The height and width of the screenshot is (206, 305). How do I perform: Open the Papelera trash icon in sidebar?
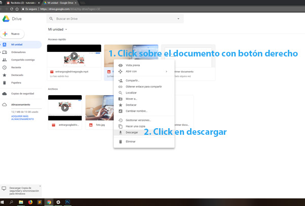coord(5,82)
